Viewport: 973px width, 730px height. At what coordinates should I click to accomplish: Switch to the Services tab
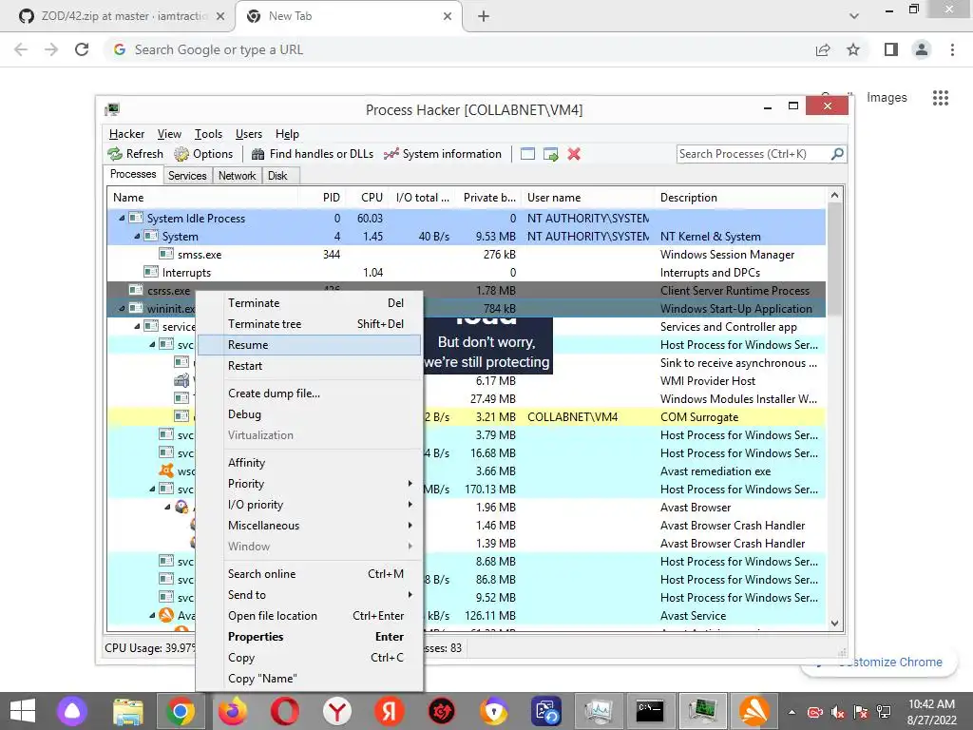(187, 176)
